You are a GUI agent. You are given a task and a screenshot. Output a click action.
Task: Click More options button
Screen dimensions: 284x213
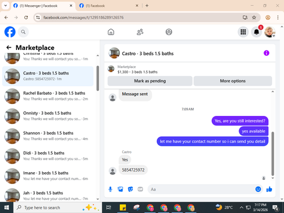233,81
